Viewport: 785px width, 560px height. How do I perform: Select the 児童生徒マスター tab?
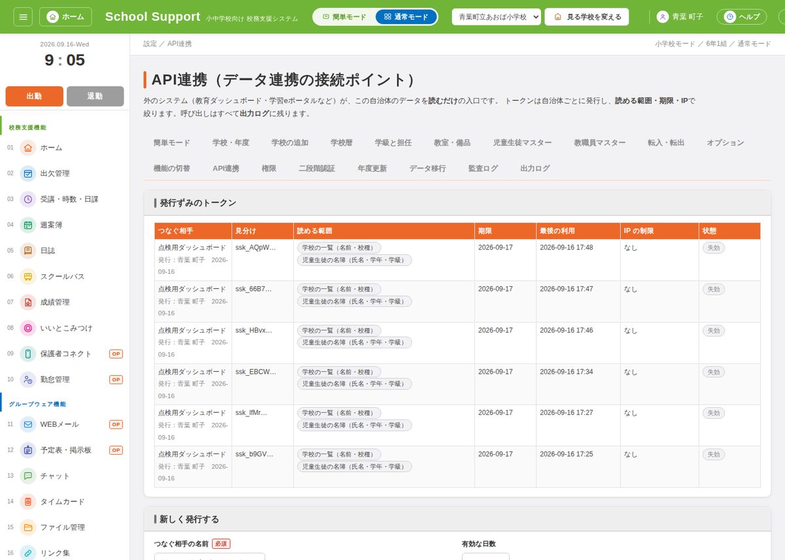pos(522,142)
